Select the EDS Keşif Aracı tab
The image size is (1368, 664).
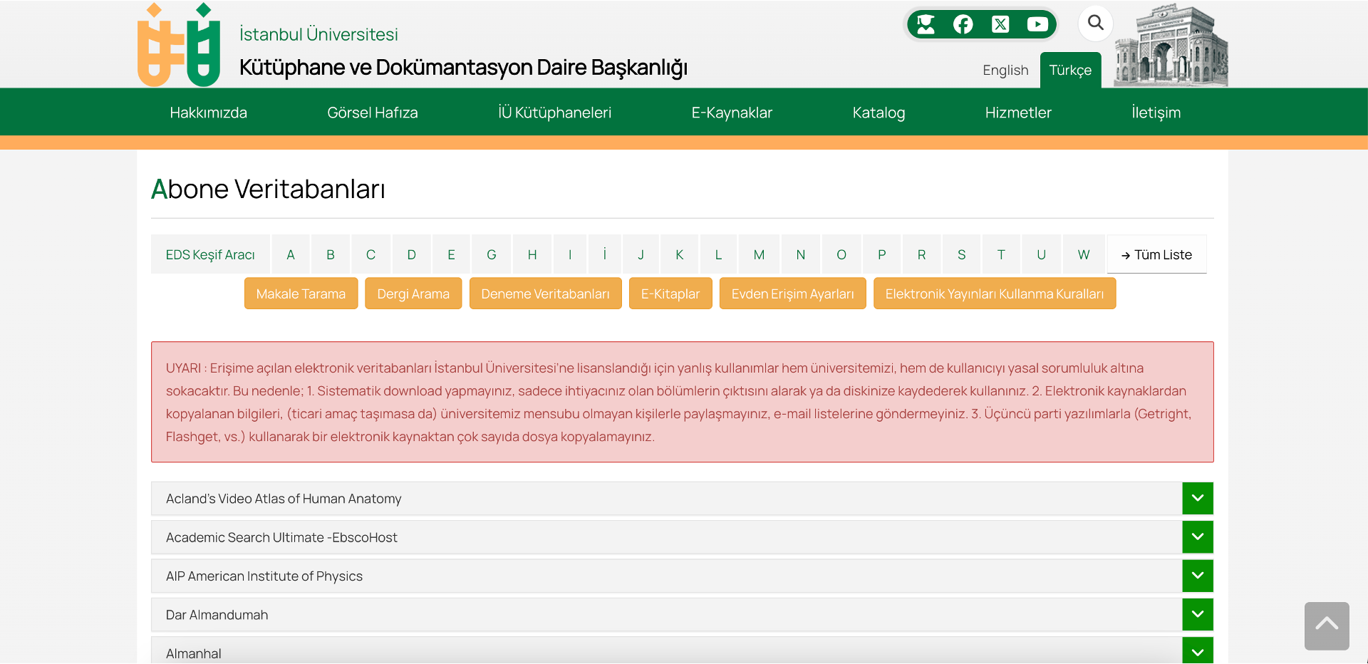[x=210, y=254]
